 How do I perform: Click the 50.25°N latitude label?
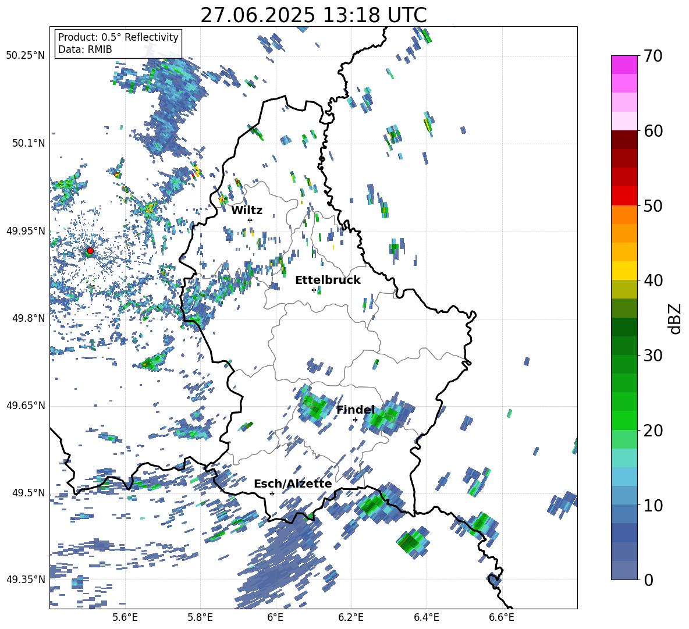26,56
